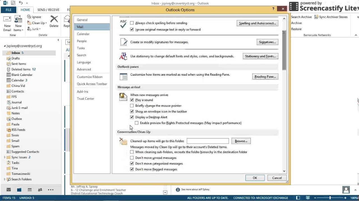This screenshot has height=201, width=359.
Task: Click the down arrow of options scrollbar
Action: [x=284, y=171]
